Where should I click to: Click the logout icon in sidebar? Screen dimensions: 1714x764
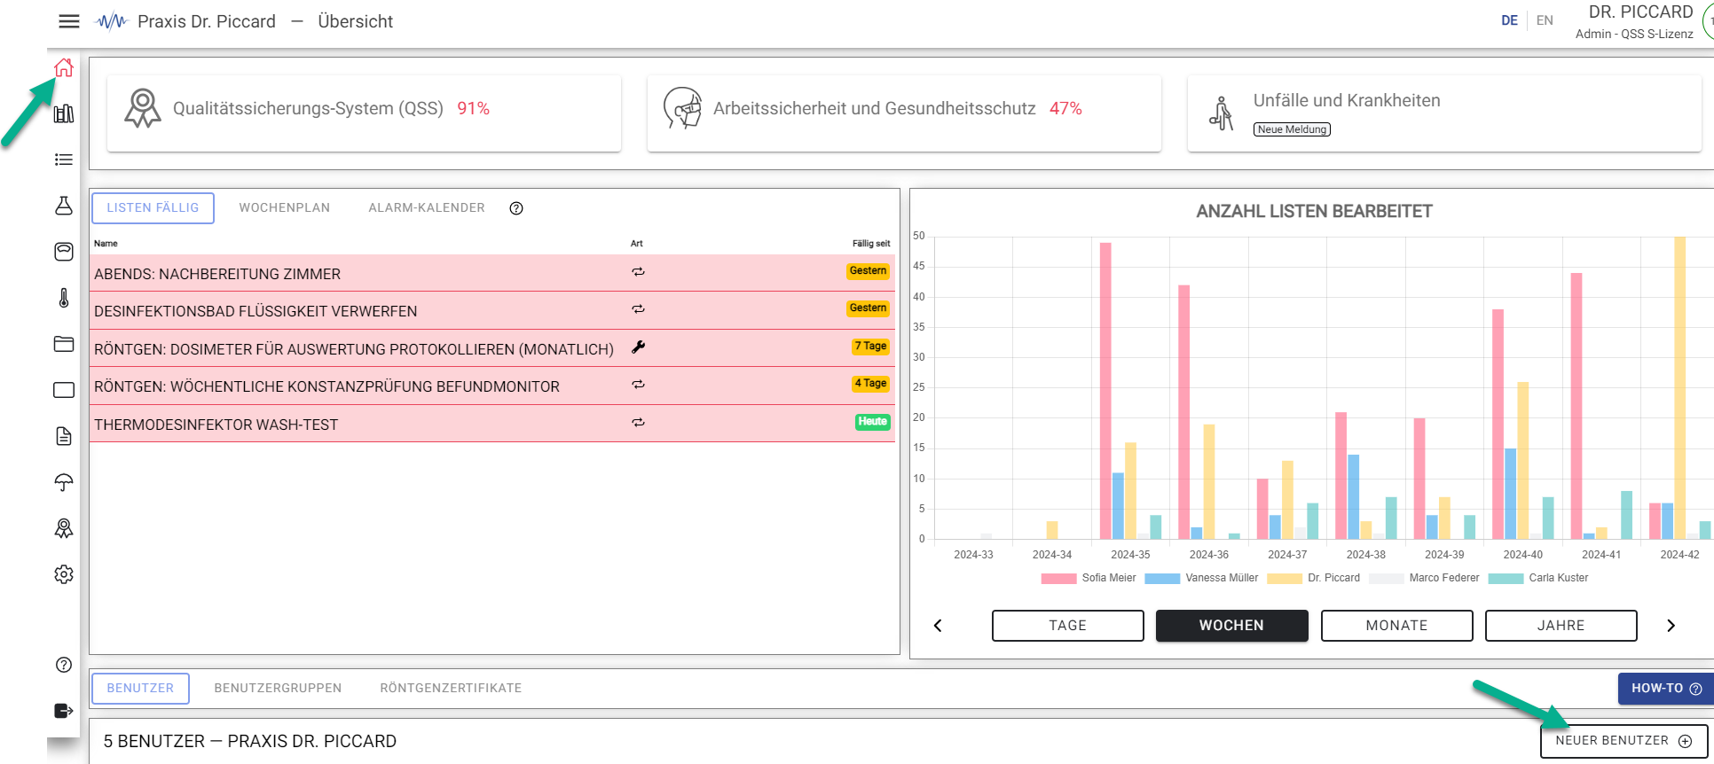tap(64, 711)
